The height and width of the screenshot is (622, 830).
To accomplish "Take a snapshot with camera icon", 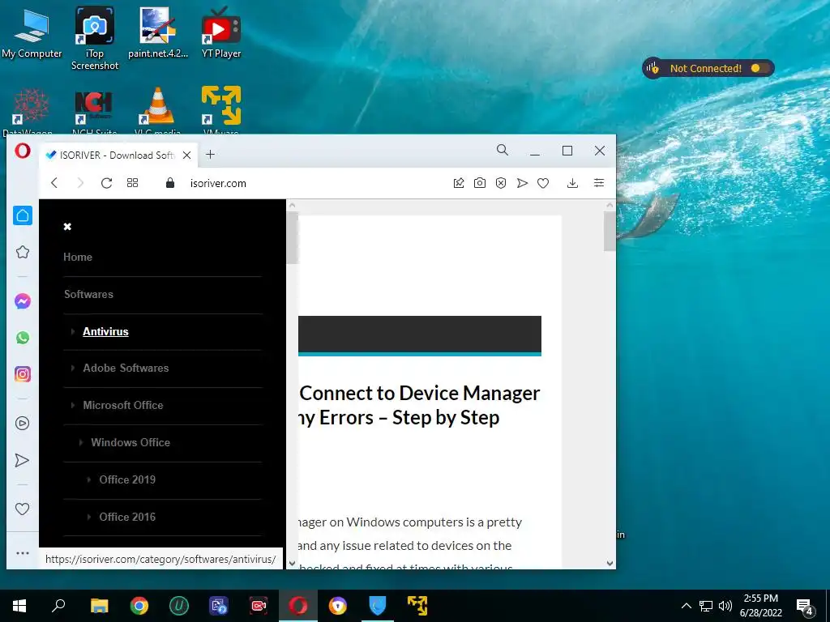I will pyautogui.click(x=480, y=183).
